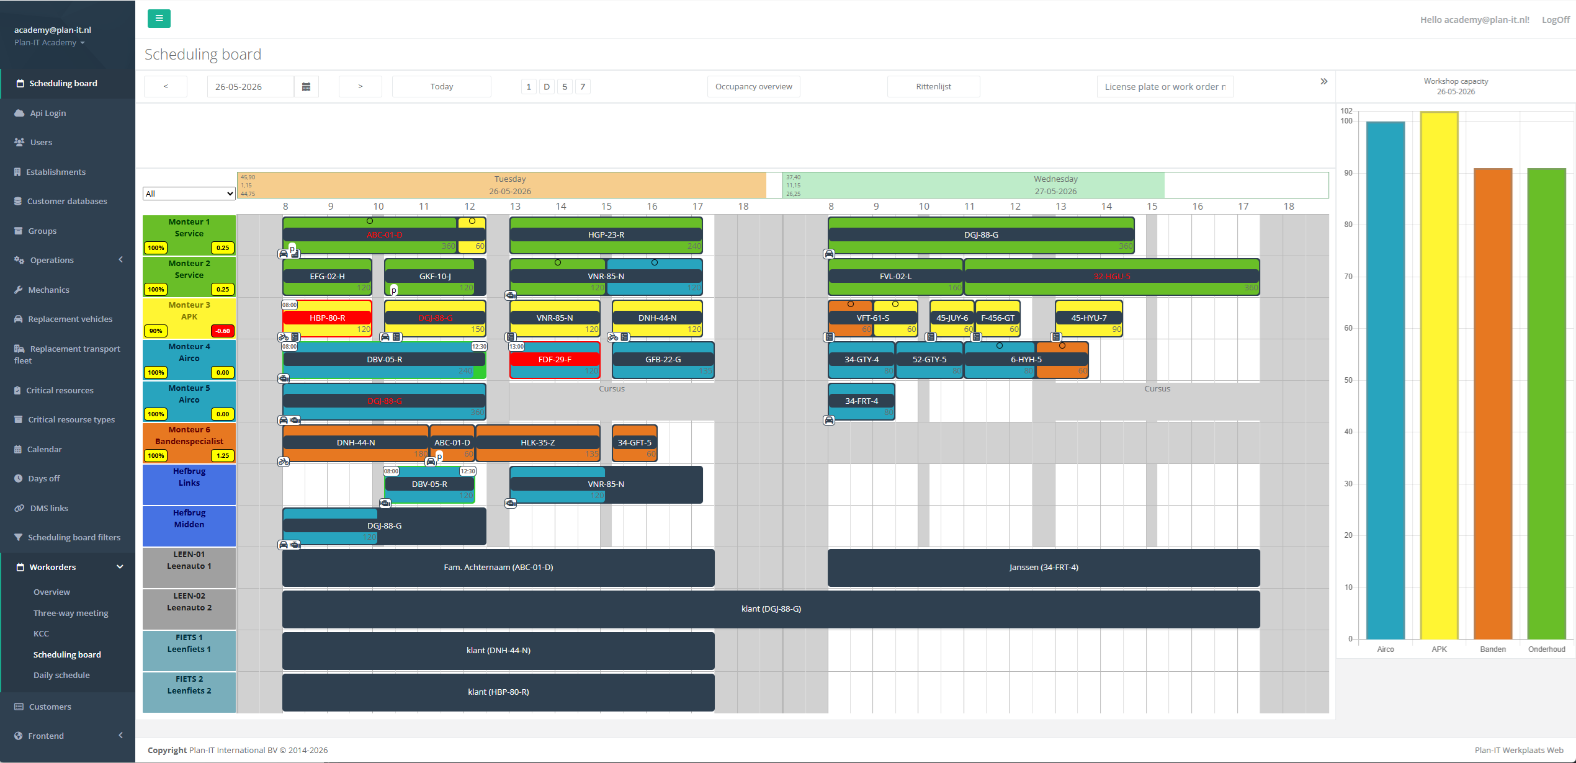
Task: Click the Airco capacity bar
Action: pos(1386,380)
